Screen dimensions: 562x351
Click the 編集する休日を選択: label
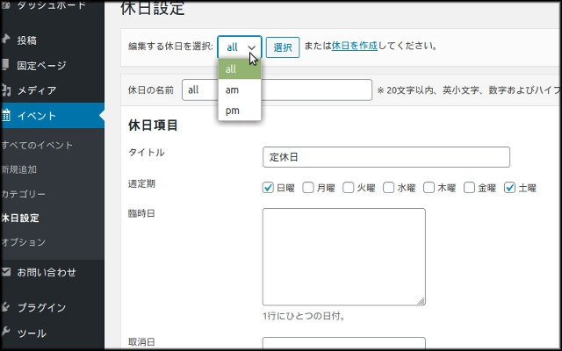tap(170, 47)
